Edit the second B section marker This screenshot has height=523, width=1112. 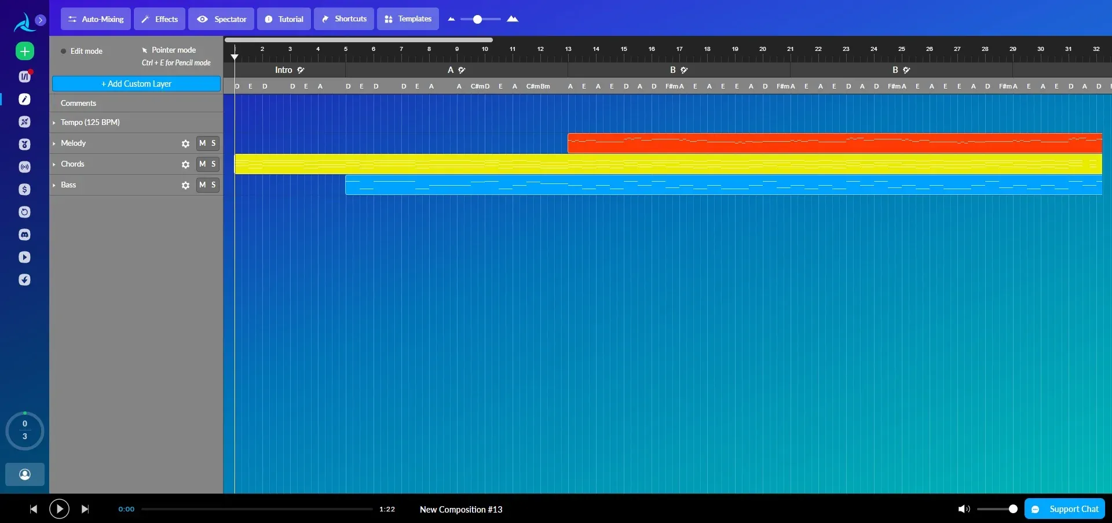(906, 70)
